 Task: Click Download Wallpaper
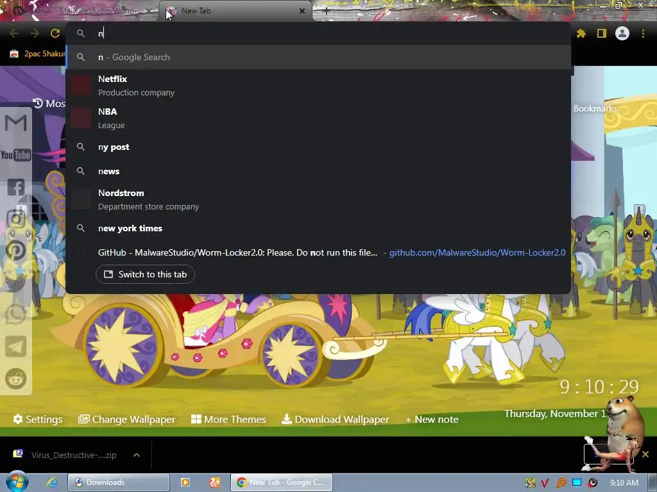(x=335, y=419)
